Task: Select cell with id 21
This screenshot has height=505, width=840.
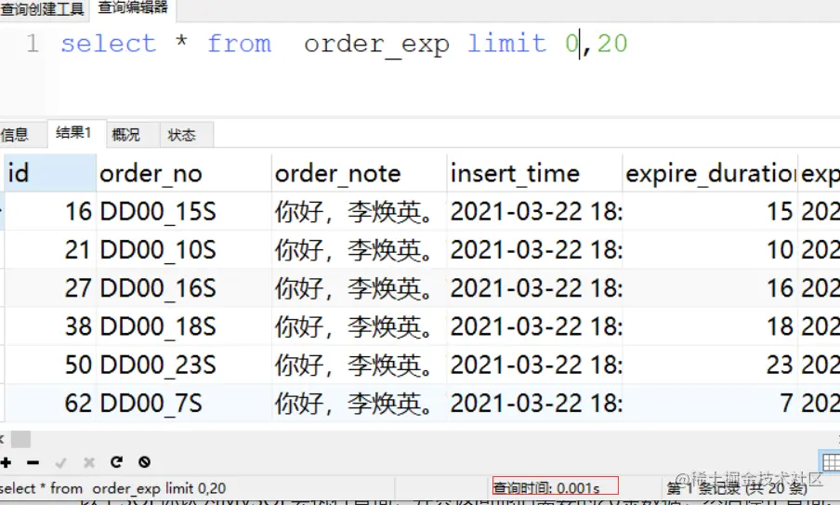Action: pos(50,250)
